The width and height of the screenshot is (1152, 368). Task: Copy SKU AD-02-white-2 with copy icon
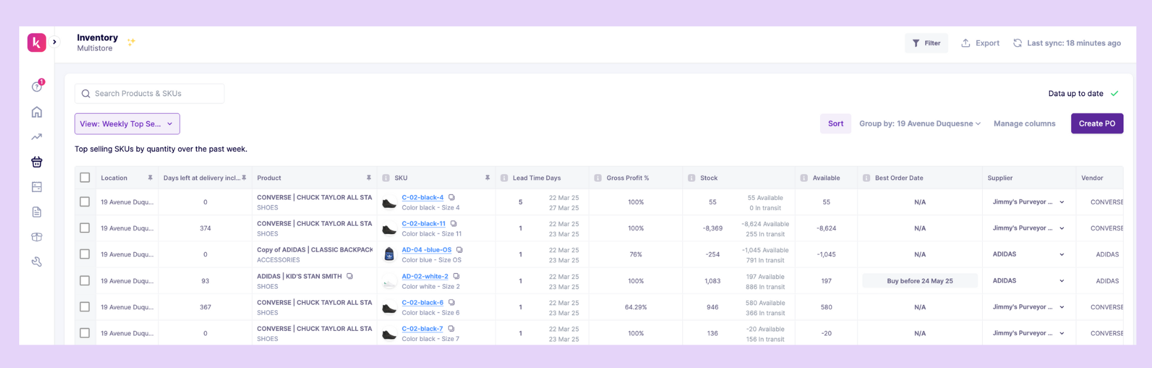click(x=456, y=276)
